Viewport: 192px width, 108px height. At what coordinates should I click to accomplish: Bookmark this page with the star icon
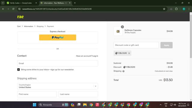(x=164, y=9)
